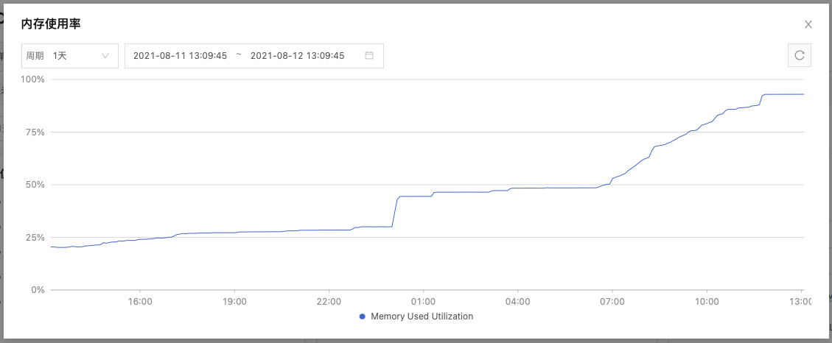The height and width of the screenshot is (343, 832).
Task: Click end date 2021-08-12 13:09:45 field
Action: point(298,56)
